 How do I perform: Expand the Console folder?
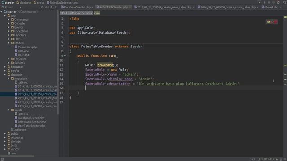click(9, 23)
